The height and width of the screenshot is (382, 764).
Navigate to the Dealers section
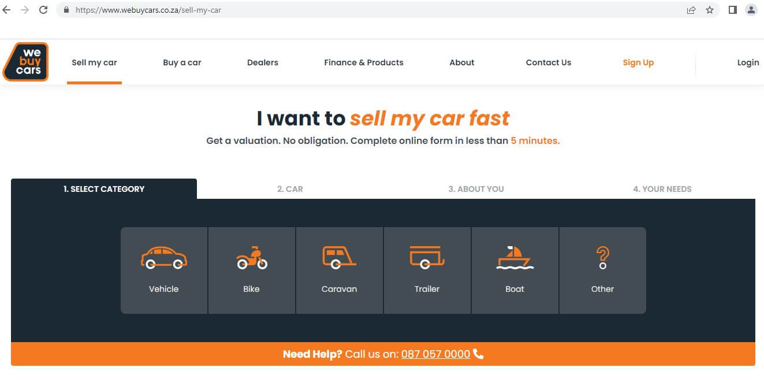(x=262, y=62)
